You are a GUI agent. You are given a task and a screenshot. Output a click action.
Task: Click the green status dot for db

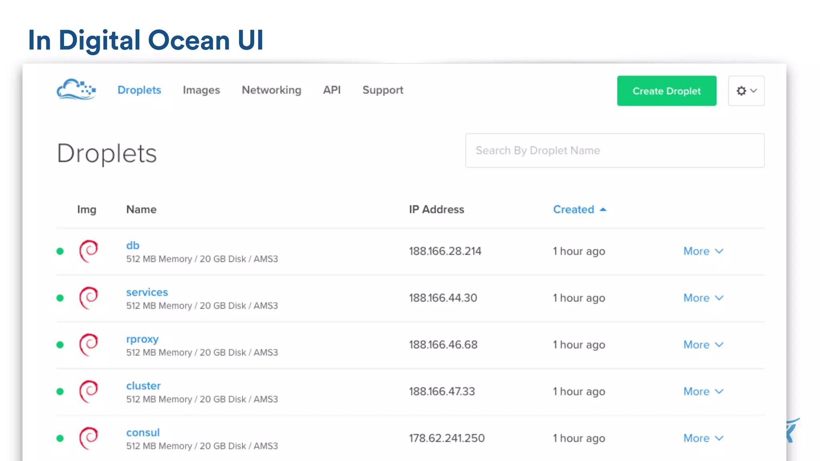point(60,251)
